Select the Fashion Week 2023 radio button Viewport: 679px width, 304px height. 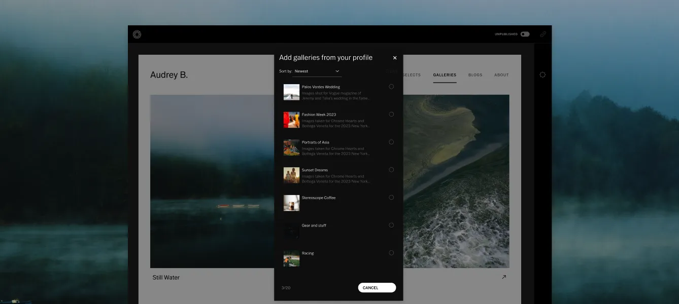[x=391, y=115]
